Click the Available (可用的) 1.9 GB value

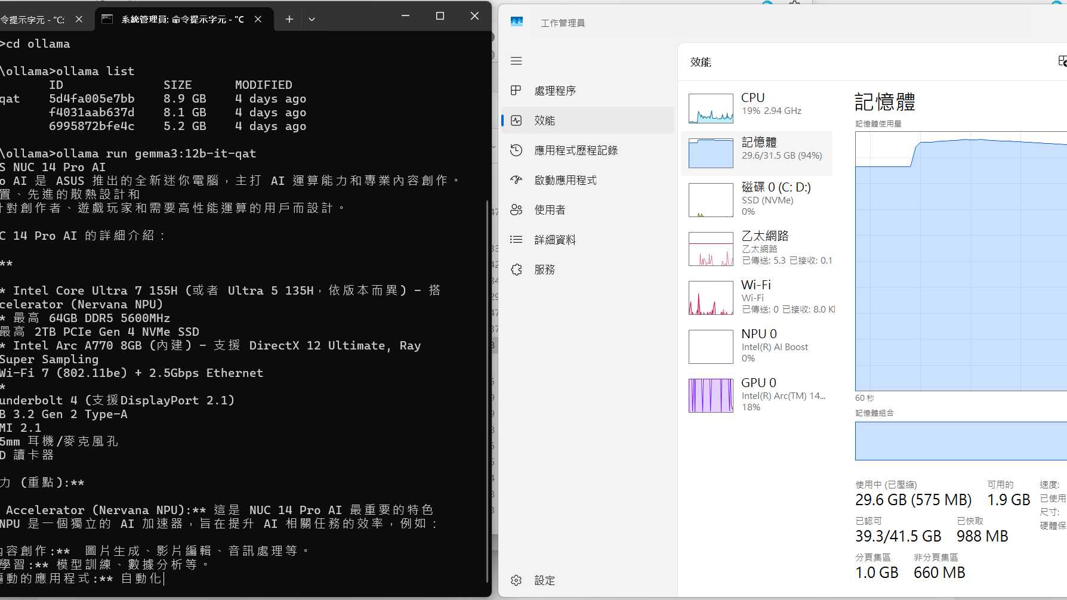pos(1009,500)
